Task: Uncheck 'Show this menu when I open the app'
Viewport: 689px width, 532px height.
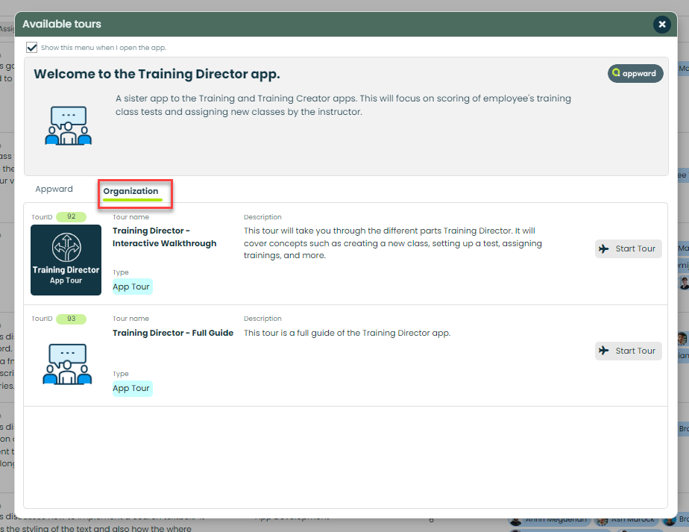Action: [x=31, y=48]
